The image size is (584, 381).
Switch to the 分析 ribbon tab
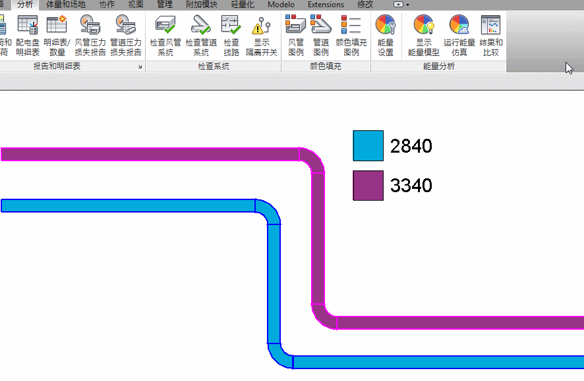click(x=25, y=5)
